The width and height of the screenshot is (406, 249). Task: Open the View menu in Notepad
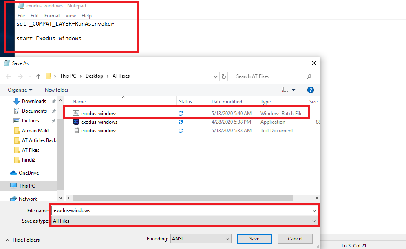tap(71, 15)
